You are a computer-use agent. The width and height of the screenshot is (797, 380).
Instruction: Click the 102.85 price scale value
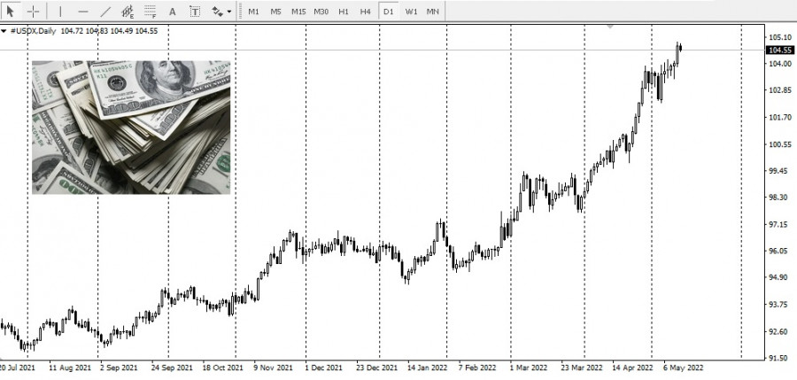coord(780,90)
